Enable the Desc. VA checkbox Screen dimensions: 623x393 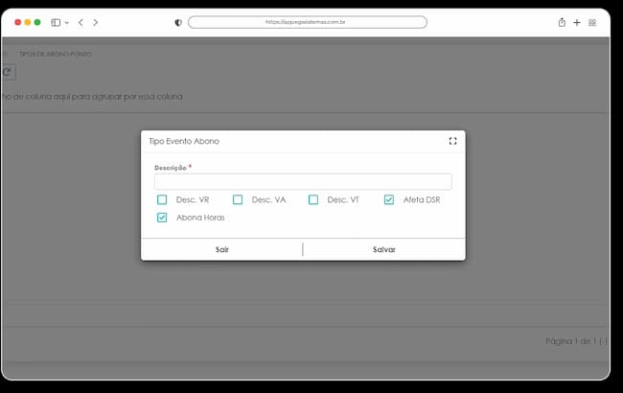(x=238, y=199)
